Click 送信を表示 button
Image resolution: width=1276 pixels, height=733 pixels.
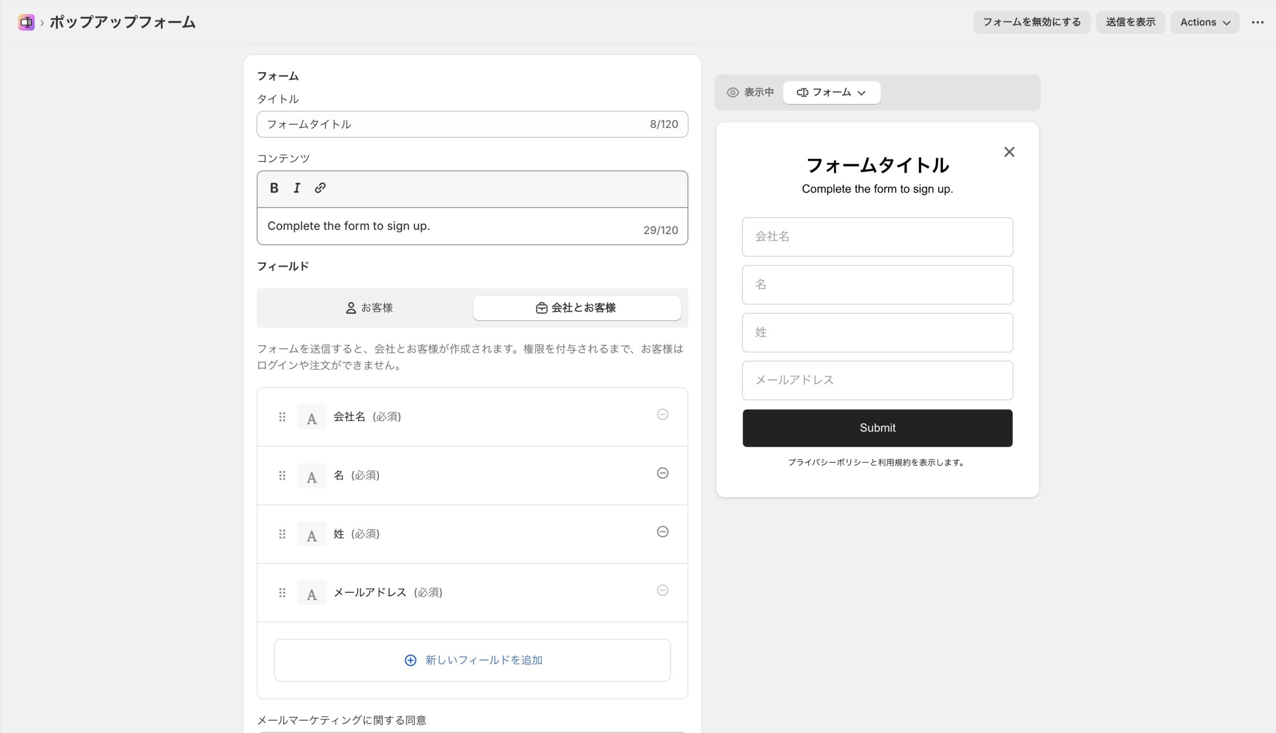[x=1130, y=22]
